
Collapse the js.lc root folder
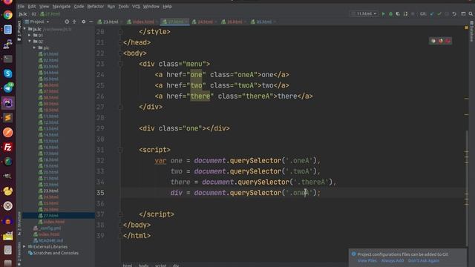[24, 29]
